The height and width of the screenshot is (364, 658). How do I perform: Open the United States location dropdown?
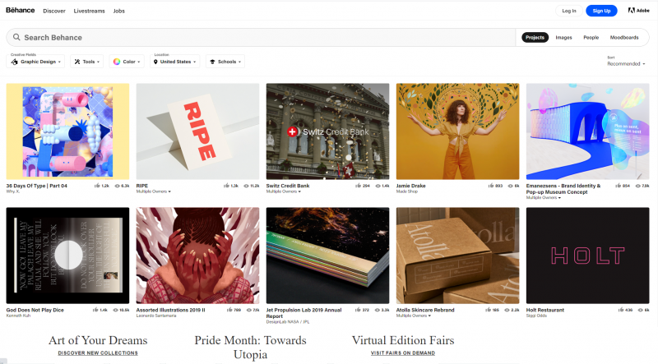(174, 62)
